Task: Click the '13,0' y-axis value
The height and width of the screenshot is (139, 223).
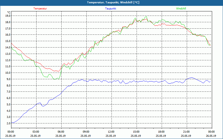Action: coord(8,54)
